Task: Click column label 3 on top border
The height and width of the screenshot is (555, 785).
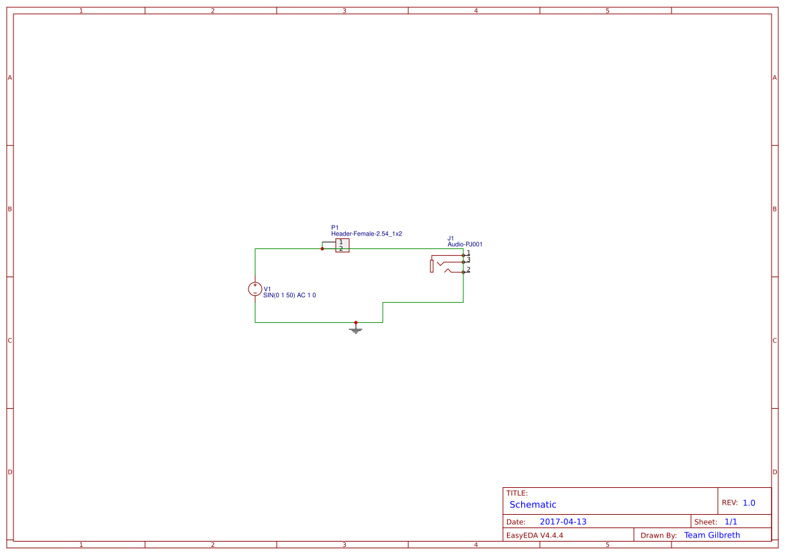Action: point(343,9)
